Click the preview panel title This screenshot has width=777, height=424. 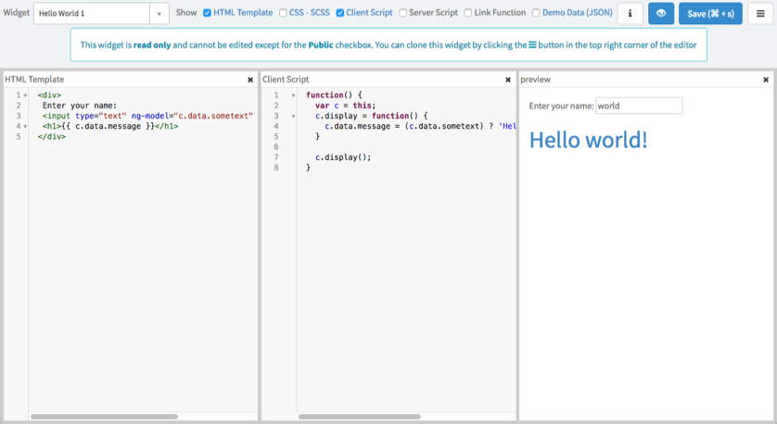click(x=535, y=80)
